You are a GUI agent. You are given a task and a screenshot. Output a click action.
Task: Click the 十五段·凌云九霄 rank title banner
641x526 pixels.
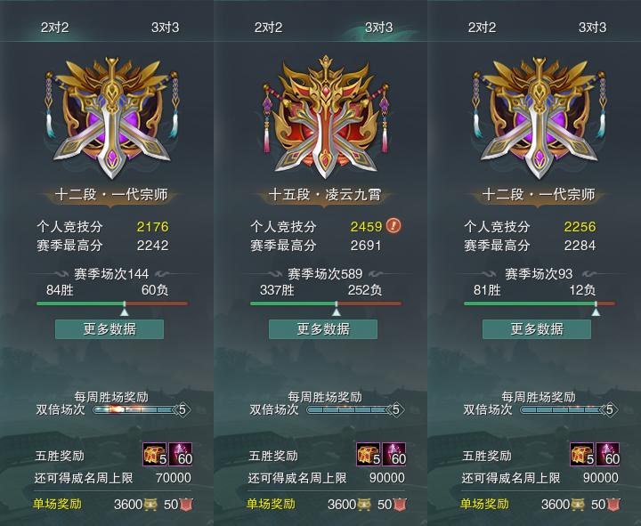click(325, 195)
